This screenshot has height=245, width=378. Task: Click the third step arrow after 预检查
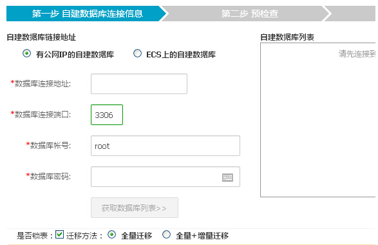[x=352, y=14]
